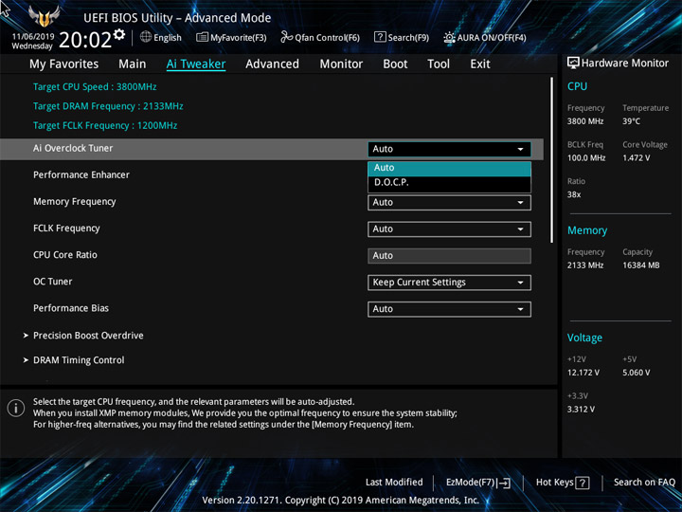Open the Exit tab
This screenshot has width=682, height=512.
[480, 64]
